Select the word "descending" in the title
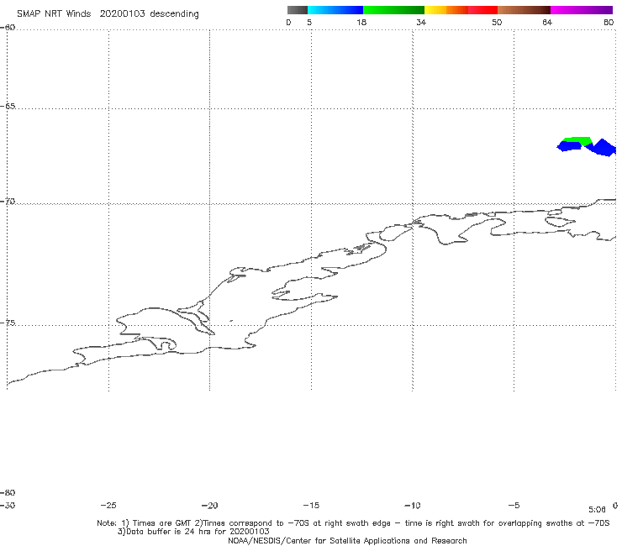 click(x=174, y=14)
